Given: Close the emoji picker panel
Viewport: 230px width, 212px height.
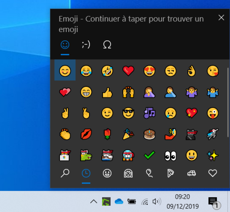Looking at the screenshot, I should pos(221,18).
